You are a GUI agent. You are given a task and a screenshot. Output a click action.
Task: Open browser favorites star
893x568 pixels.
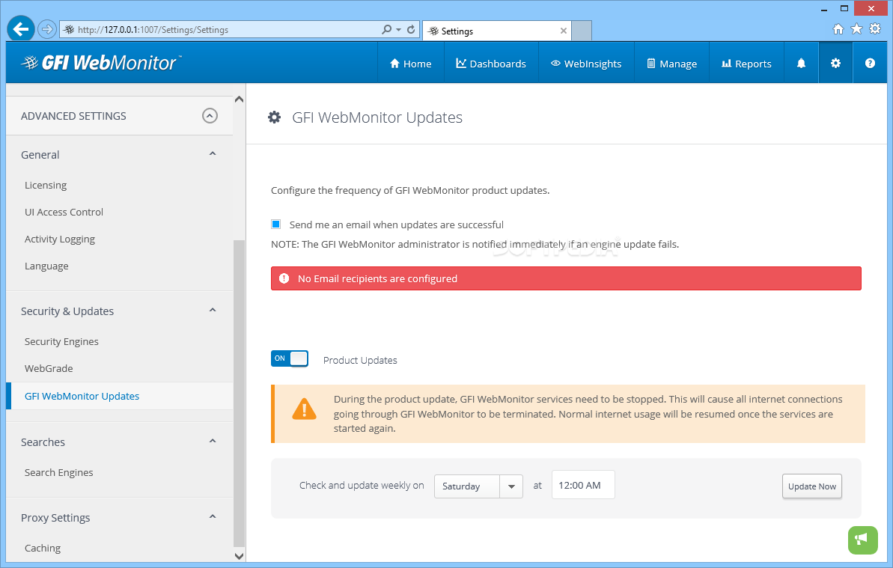click(856, 29)
